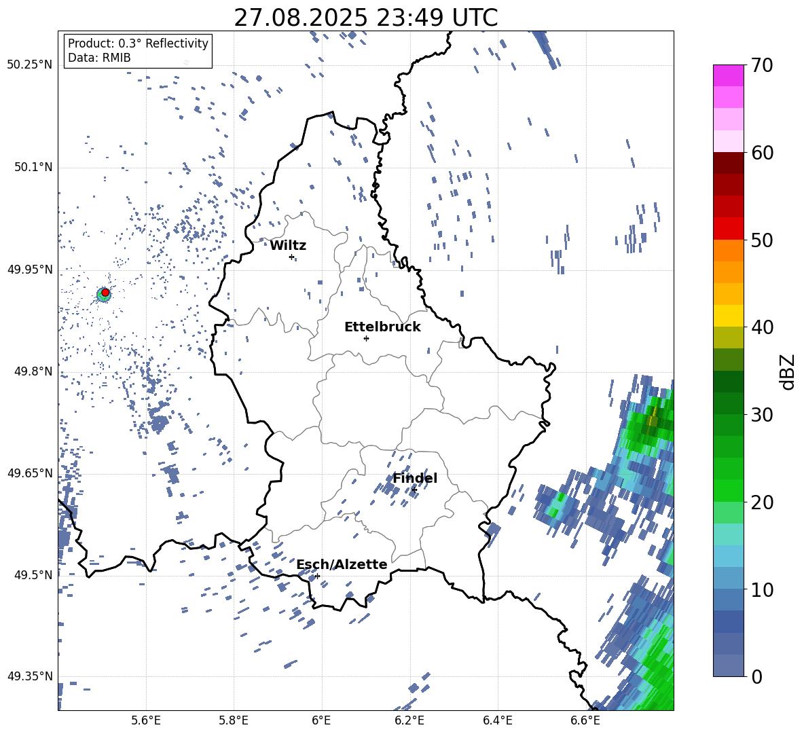Click the latitude label 49.5°N
This screenshot has height=734, width=804.
pos(33,575)
